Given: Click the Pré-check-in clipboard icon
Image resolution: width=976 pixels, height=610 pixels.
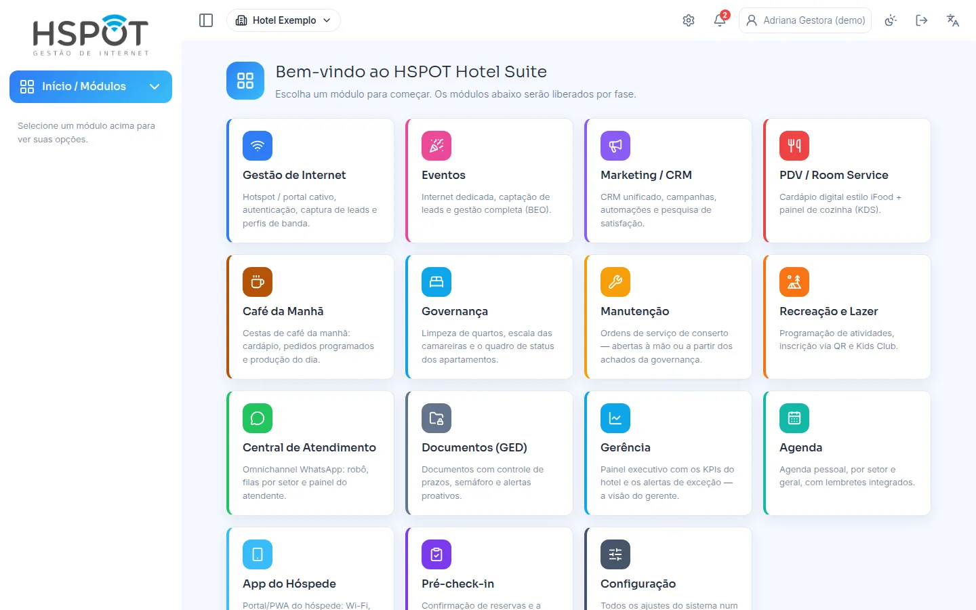Looking at the screenshot, I should click(x=436, y=554).
